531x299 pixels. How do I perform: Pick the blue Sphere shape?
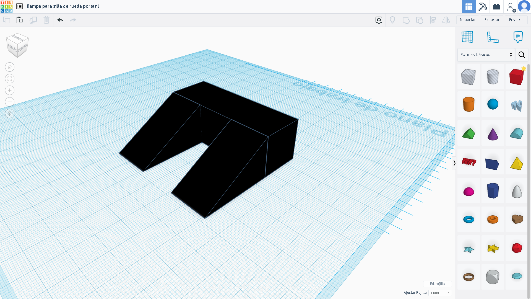pyautogui.click(x=493, y=104)
